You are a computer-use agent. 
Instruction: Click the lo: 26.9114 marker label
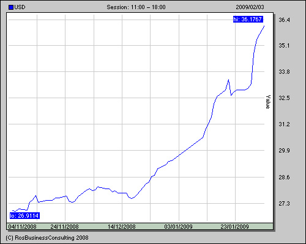pyautogui.click(x=24, y=216)
